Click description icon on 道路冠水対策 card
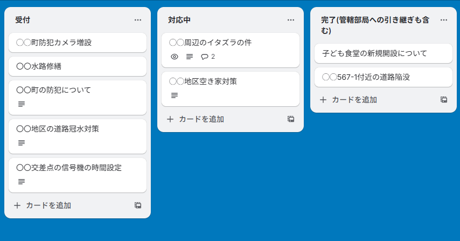460x241 pixels. pos(22,143)
